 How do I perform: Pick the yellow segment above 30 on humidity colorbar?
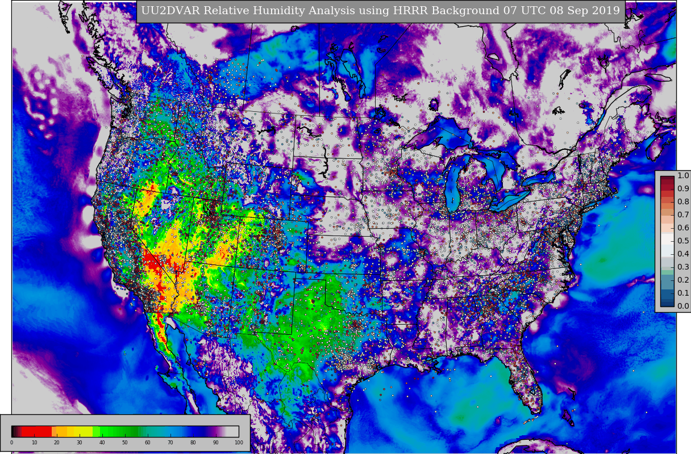80,431
